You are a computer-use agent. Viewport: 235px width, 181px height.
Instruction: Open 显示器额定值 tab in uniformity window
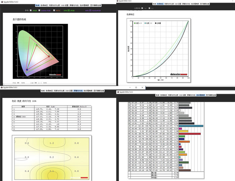99,91
